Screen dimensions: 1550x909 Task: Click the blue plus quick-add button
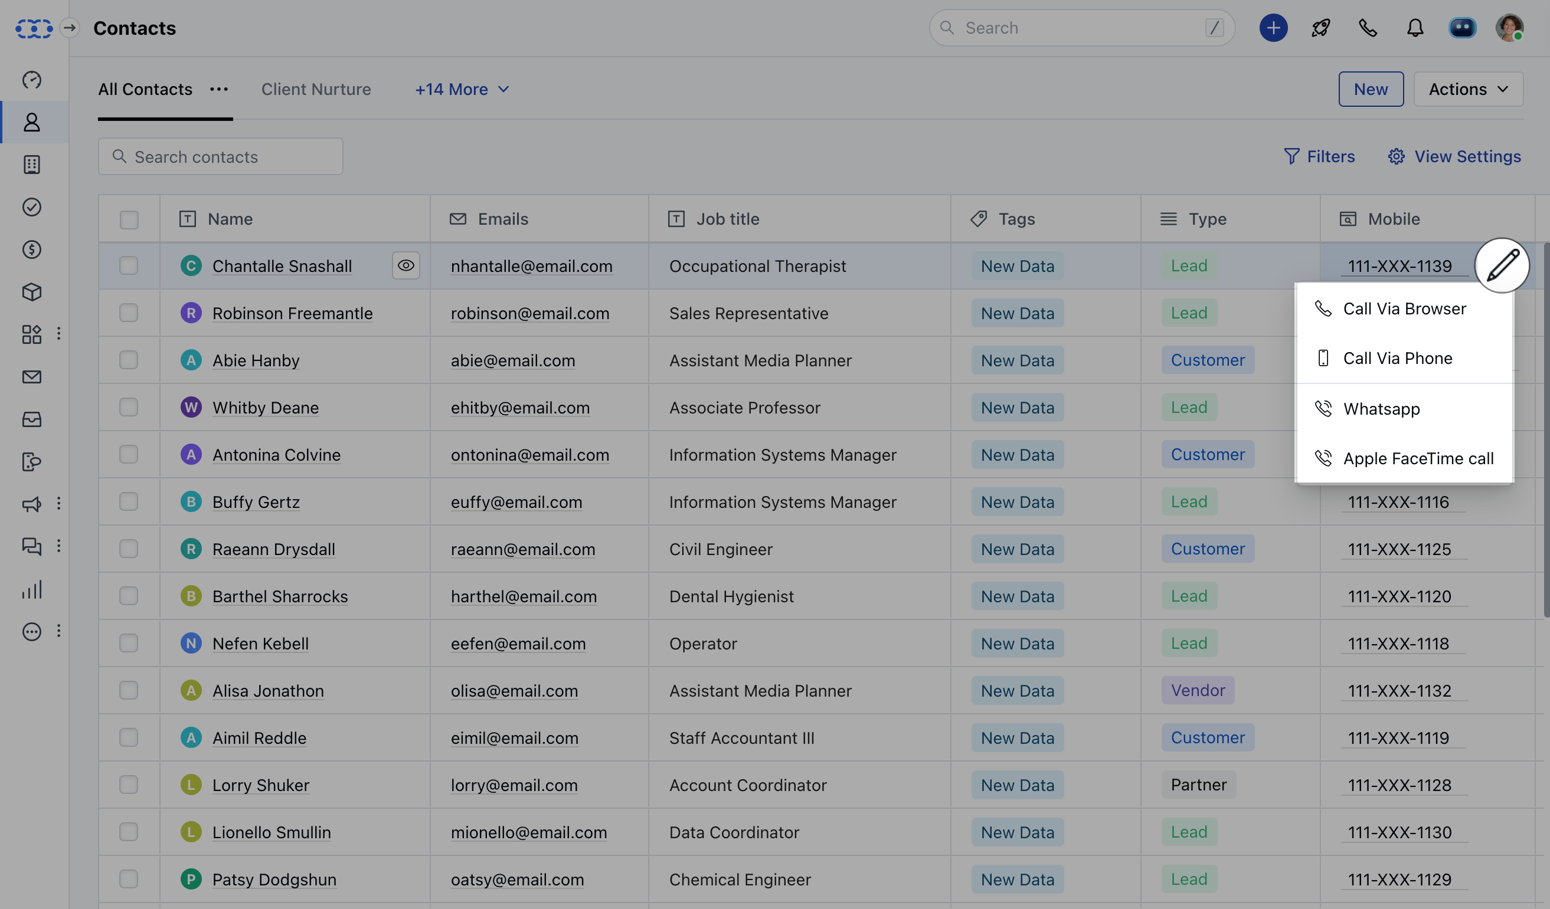[1273, 28]
